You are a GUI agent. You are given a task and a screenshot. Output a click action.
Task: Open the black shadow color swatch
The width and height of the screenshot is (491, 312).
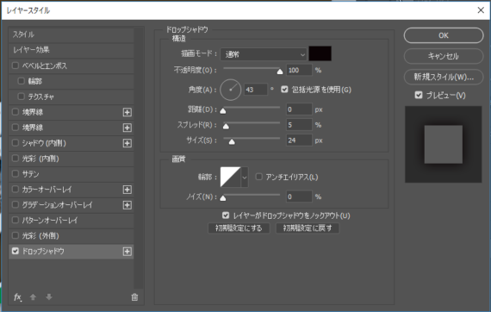[320, 53]
